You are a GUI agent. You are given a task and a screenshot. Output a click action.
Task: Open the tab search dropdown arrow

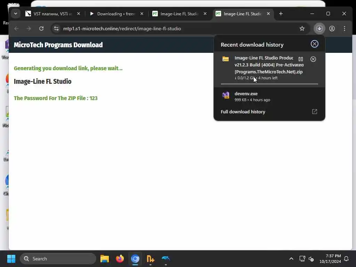pos(15,14)
